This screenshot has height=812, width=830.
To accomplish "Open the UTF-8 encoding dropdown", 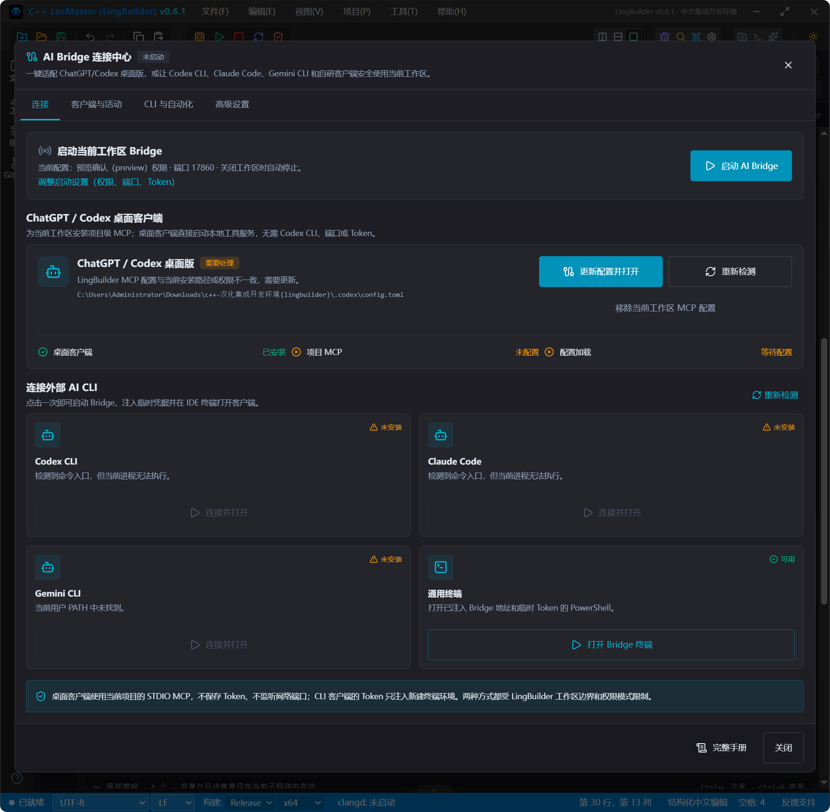I will pos(101,803).
